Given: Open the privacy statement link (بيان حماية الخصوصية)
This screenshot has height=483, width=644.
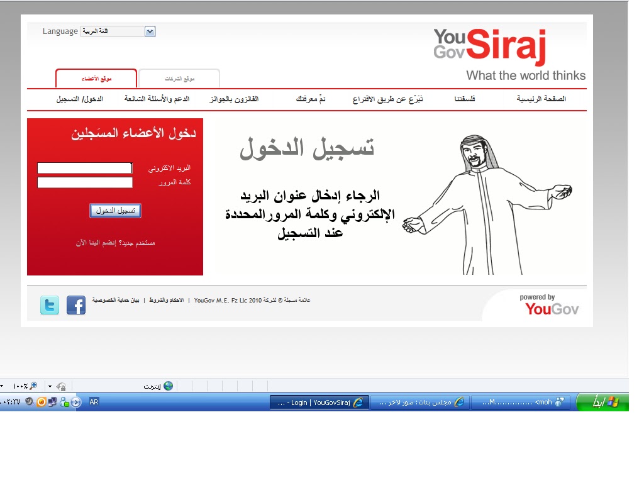Looking at the screenshot, I should click(x=116, y=300).
